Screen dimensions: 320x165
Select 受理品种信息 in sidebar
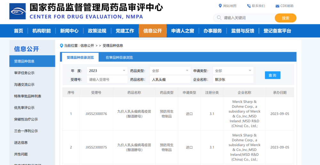32,61
